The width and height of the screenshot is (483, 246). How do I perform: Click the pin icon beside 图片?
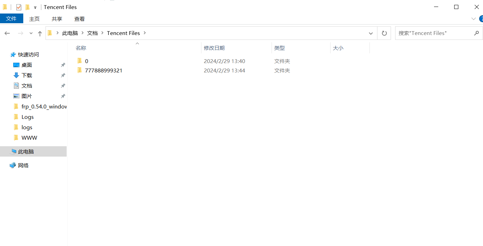click(x=63, y=96)
